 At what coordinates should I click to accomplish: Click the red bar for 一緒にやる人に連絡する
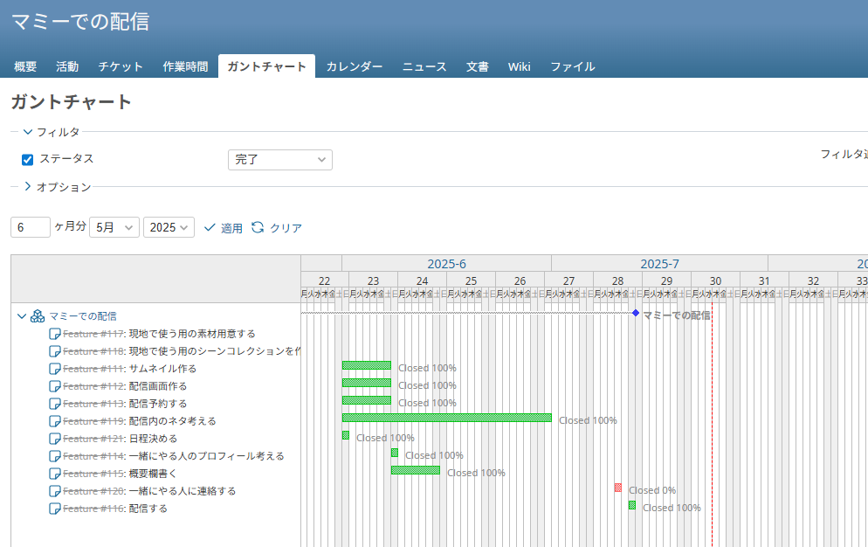point(617,488)
